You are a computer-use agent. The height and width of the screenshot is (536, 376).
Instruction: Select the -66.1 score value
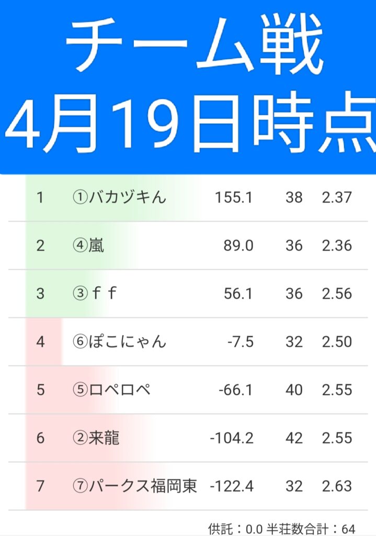[x=235, y=390]
